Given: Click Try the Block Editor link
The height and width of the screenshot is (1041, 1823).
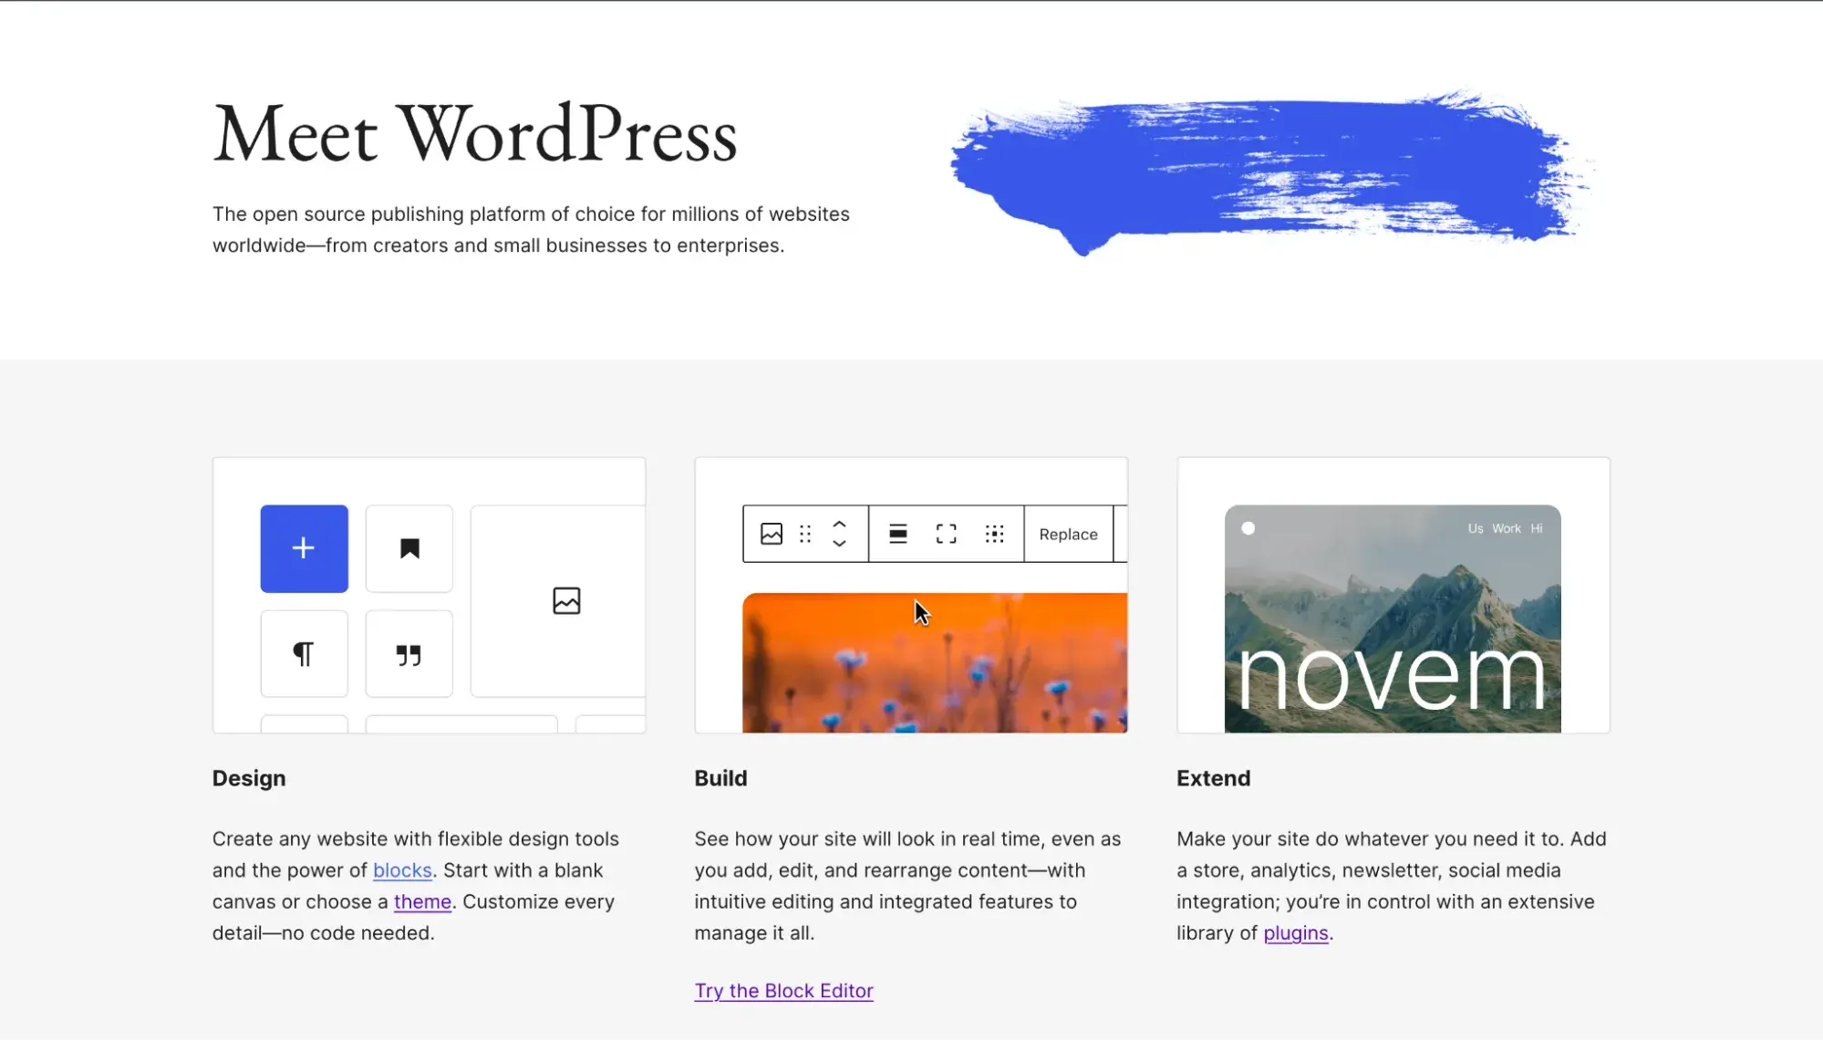Looking at the screenshot, I should coord(783,991).
